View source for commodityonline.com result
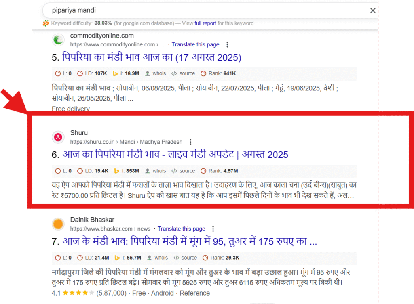 click(183, 73)
